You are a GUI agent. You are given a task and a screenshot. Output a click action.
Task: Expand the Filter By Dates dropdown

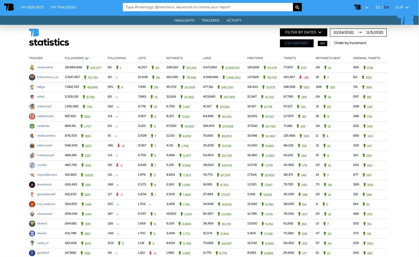click(304, 32)
